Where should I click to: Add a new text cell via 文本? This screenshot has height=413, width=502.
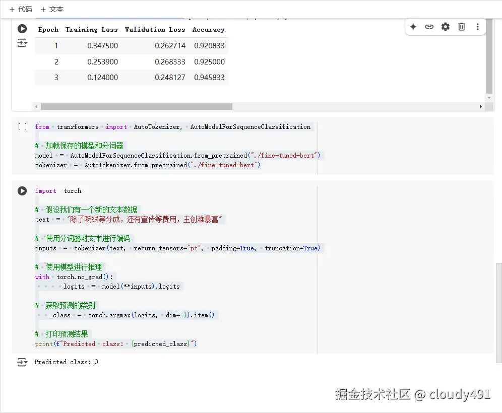pyautogui.click(x=52, y=9)
